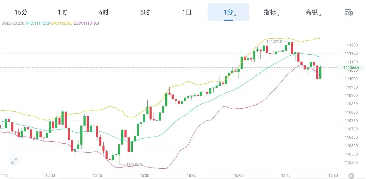Open the 指标 indicators dropdown
The width and height of the screenshot is (366, 179).
tap(270, 12)
